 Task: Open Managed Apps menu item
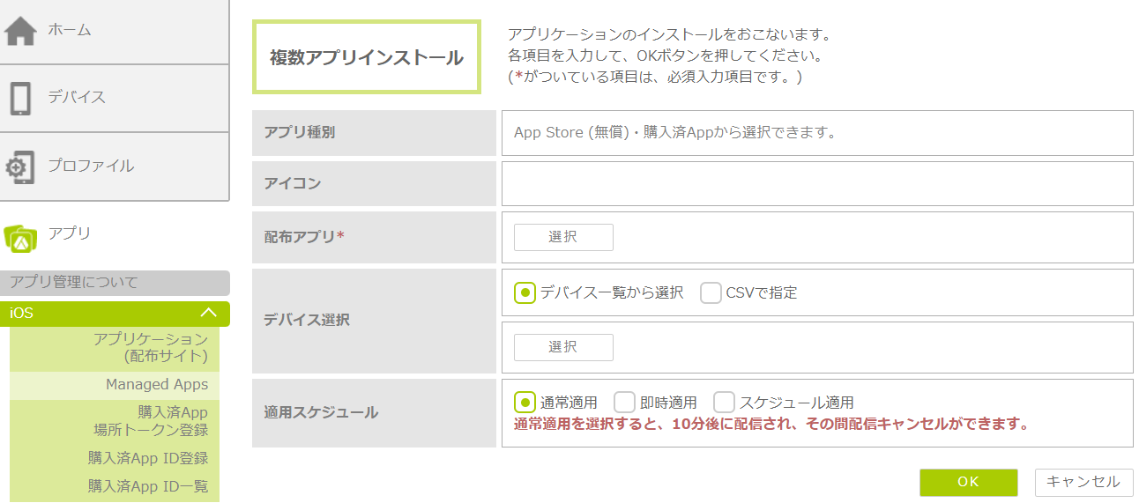pos(157,384)
